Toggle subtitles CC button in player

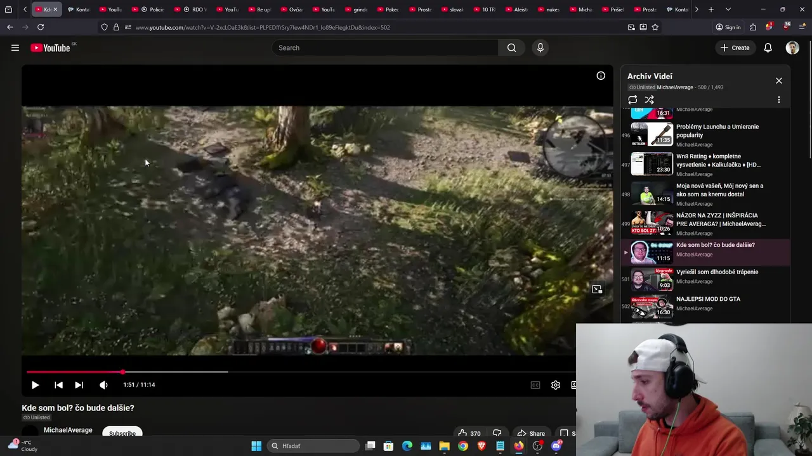(x=535, y=384)
